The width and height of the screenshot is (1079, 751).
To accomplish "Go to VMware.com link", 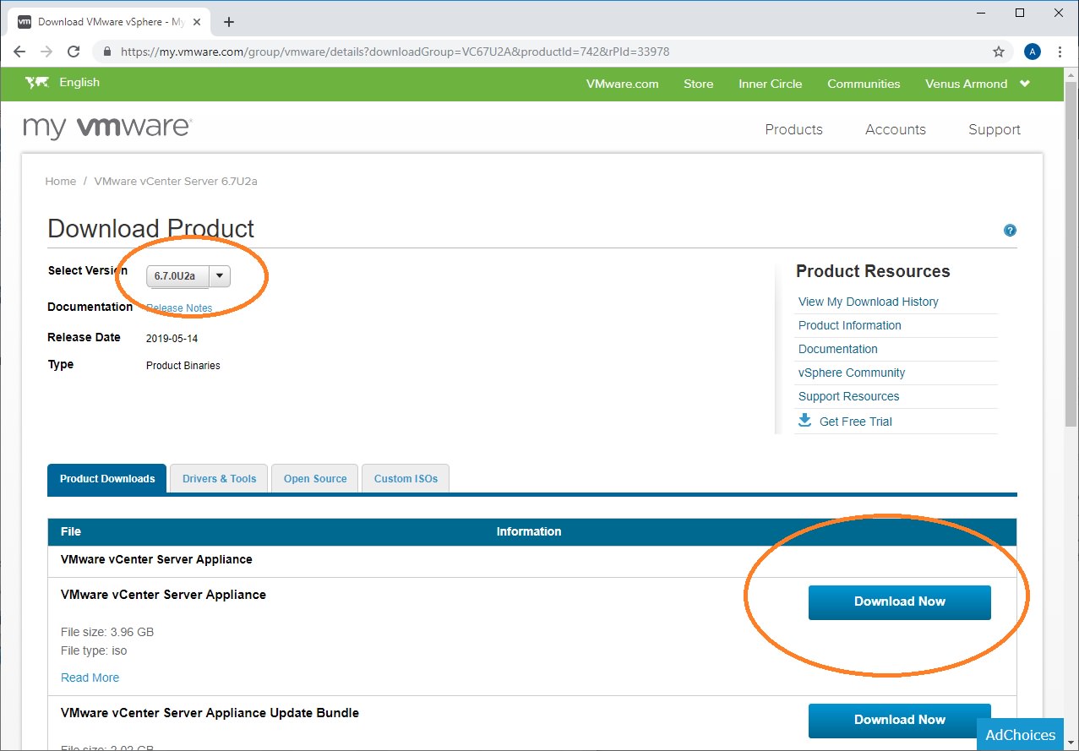I will click(622, 84).
